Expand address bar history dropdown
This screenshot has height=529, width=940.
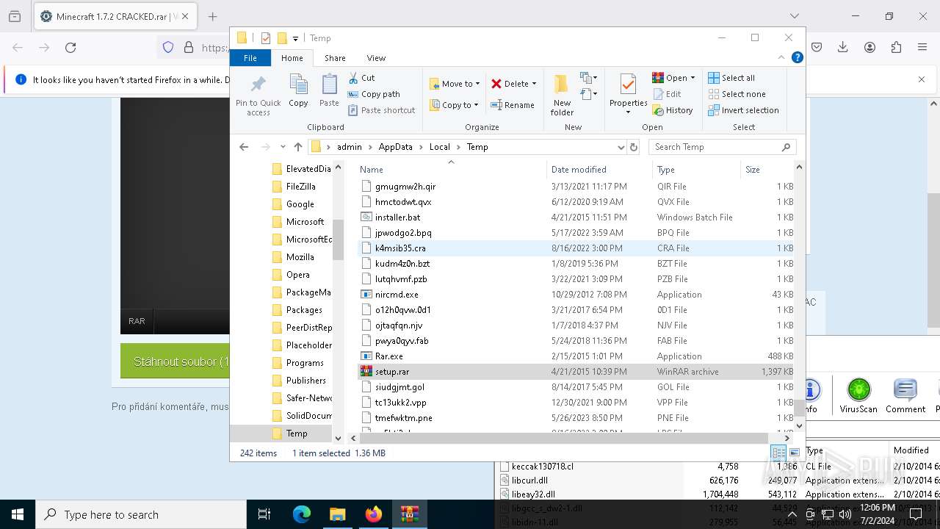pyautogui.click(x=621, y=147)
